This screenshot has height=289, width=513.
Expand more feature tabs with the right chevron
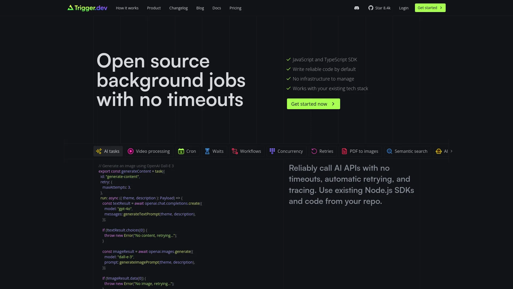click(x=452, y=151)
